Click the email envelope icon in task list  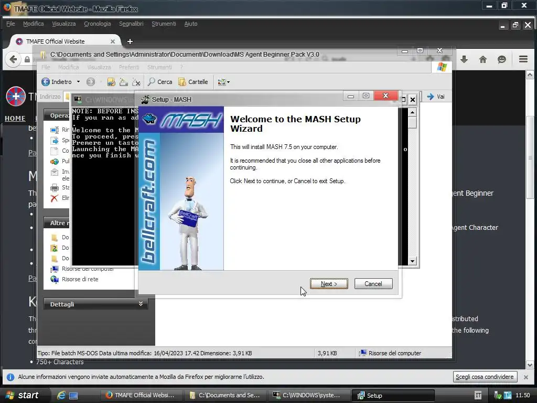pyautogui.click(x=55, y=172)
